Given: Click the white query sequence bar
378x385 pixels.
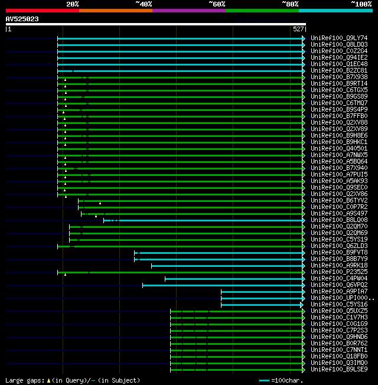Looking at the screenshot, I should coord(156,24).
